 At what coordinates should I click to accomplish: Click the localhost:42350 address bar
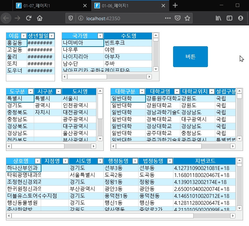pyautogui.click(x=122, y=18)
